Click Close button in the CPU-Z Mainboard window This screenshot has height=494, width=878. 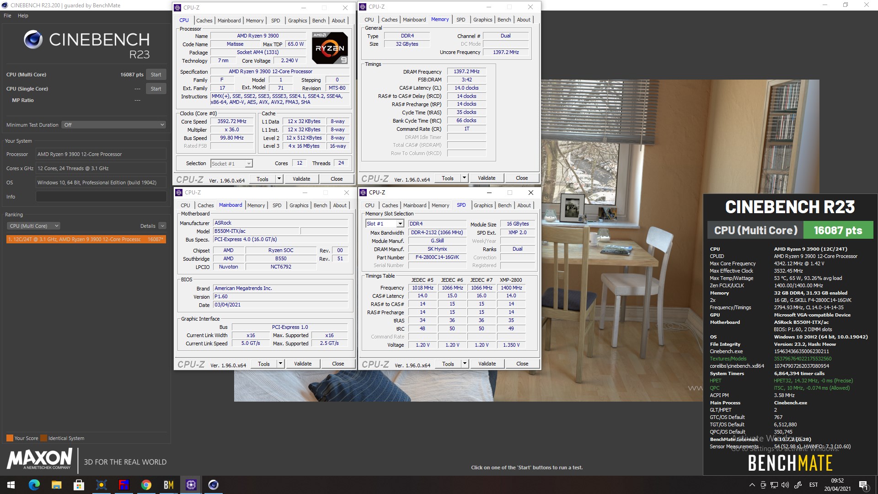pyautogui.click(x=338, y=364)
